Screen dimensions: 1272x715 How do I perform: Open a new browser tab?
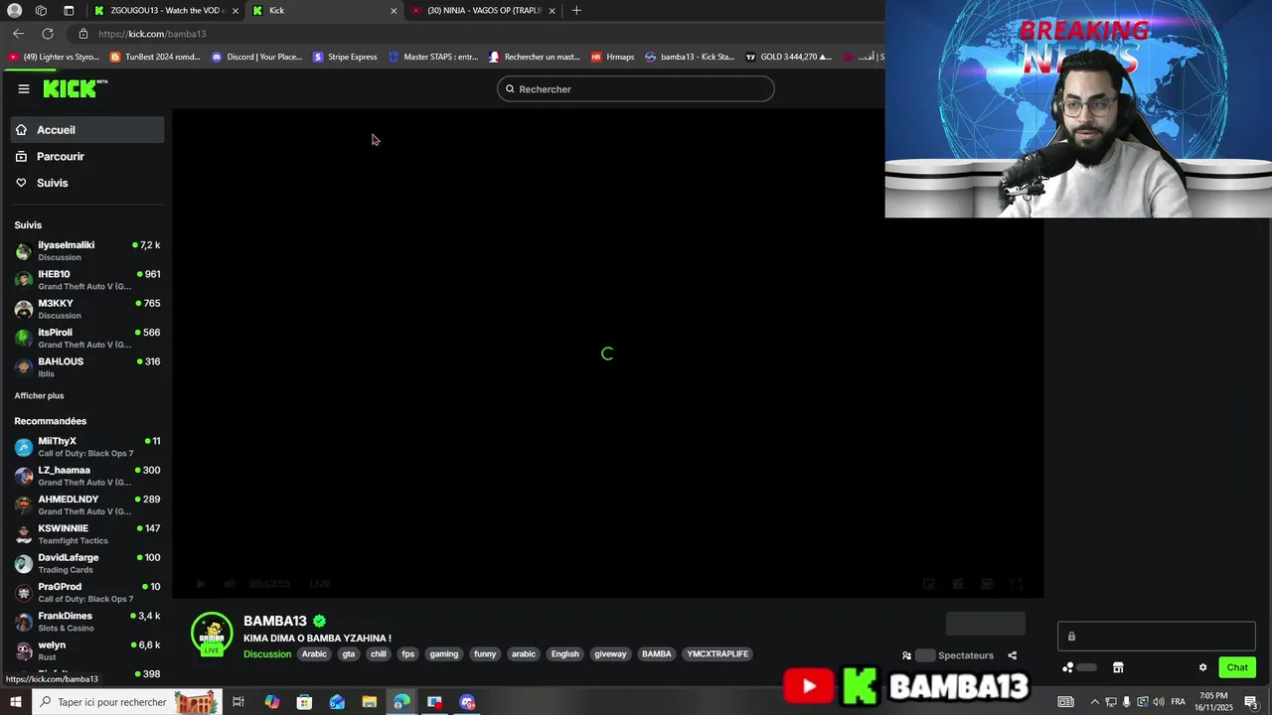(576, 10)
